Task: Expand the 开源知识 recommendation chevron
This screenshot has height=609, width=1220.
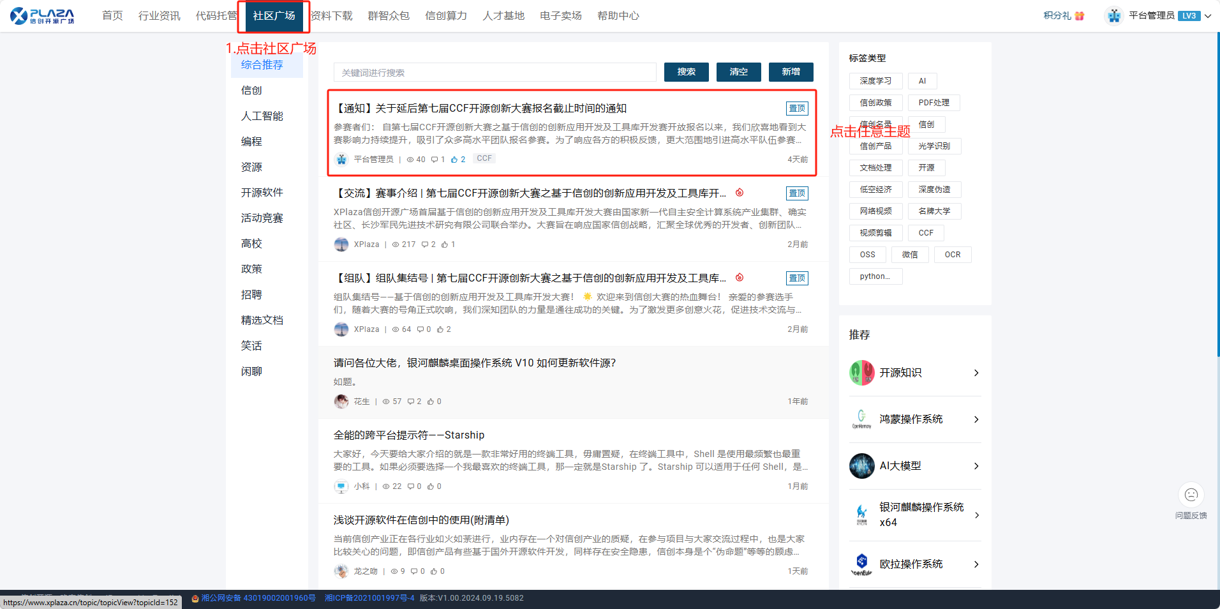Action: click(x=976, y=373)
